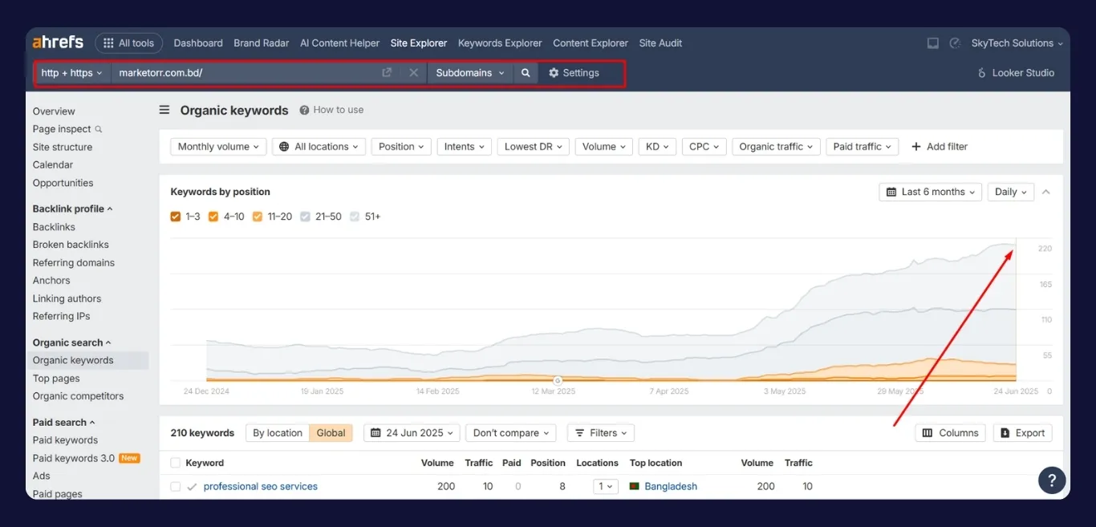Click the chart marker on the timeline axis
Image resolution: width=1096 pixels, height=527 pixels.
coord(558,380)
